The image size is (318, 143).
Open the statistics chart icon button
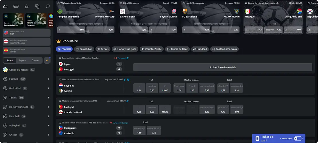47,60
